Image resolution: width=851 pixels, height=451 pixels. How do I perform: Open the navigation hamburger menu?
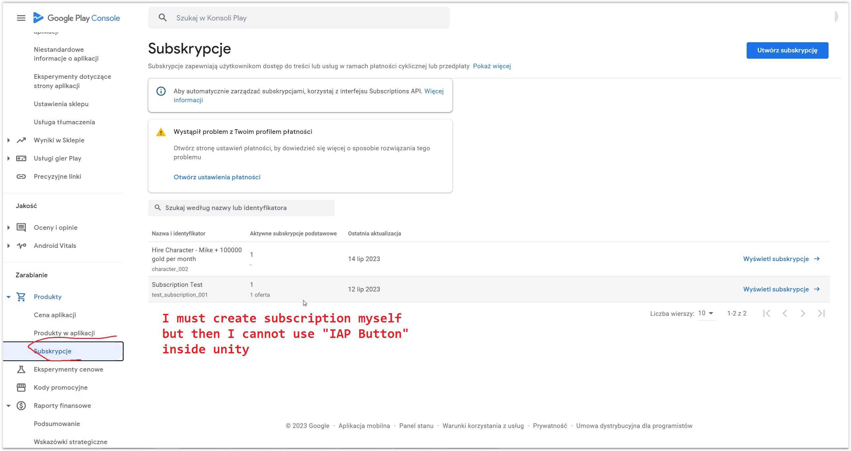[21, 18]
